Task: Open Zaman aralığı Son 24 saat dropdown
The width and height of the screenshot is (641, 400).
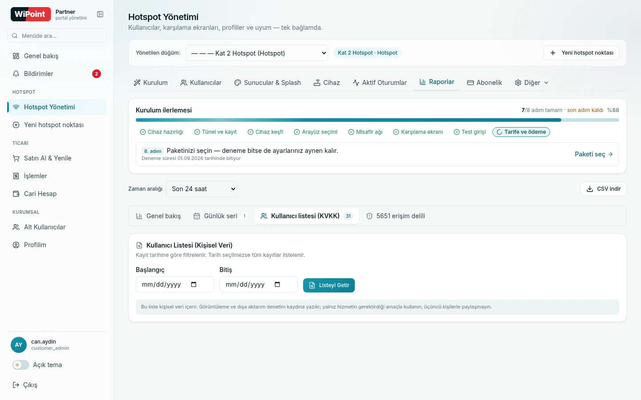Action: pyautogui.click(x=202, y=189)
